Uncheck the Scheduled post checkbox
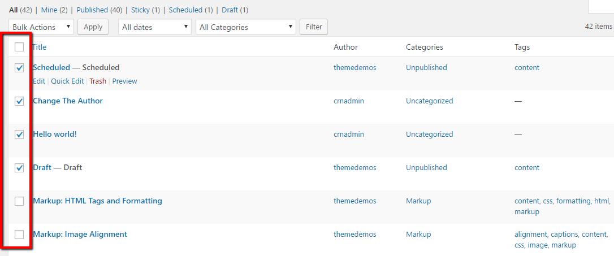The height and width of the screenshot is (256, 614). [19, 68]
